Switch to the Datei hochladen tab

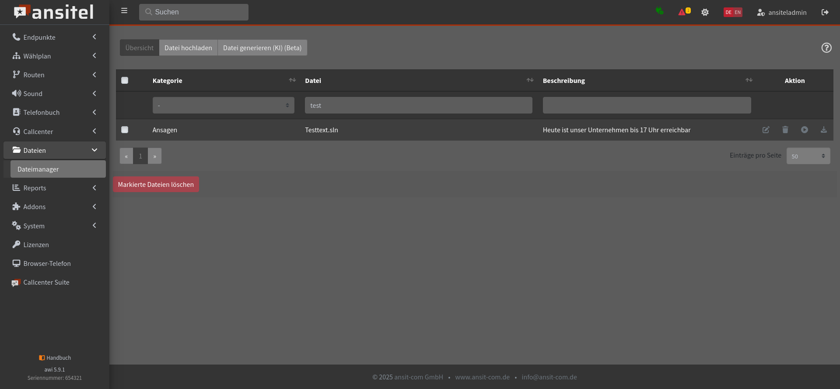click(188, 48)
